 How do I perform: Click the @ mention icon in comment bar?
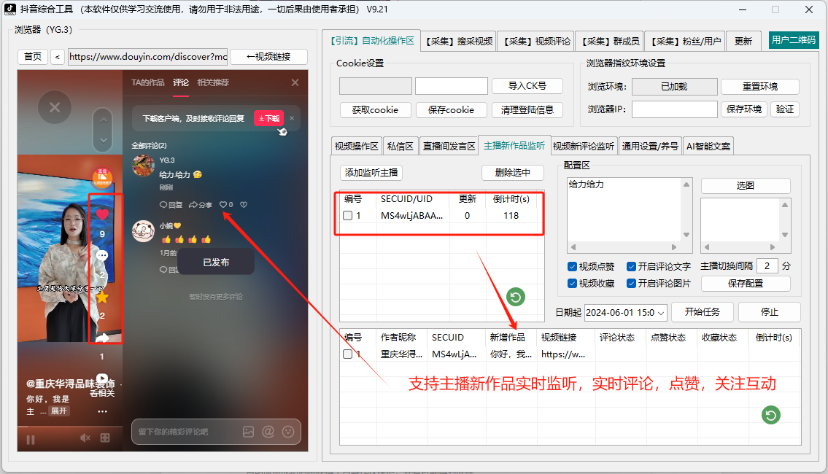tap(268, 432)
